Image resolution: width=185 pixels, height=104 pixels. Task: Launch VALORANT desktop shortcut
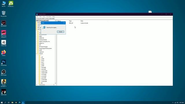click(3, 23)
